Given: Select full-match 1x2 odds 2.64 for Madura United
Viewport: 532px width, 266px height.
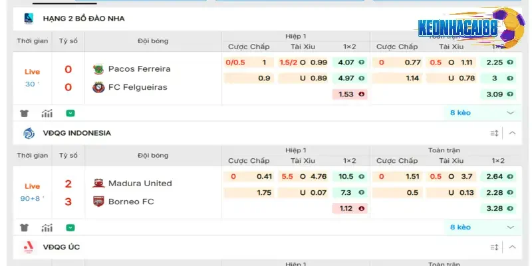Looking at the screenshot, I should tap(498, 176).
